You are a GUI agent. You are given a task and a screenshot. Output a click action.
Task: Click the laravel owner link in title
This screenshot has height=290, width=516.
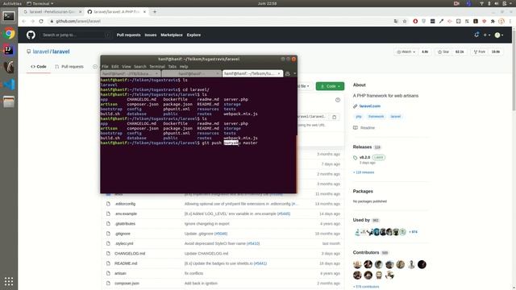pos(41,52)
